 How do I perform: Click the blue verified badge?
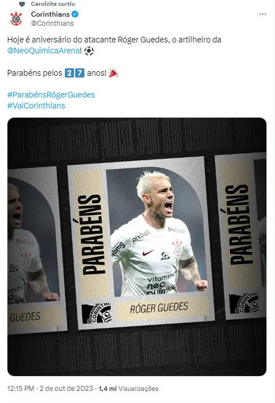[x=75, y=14]
